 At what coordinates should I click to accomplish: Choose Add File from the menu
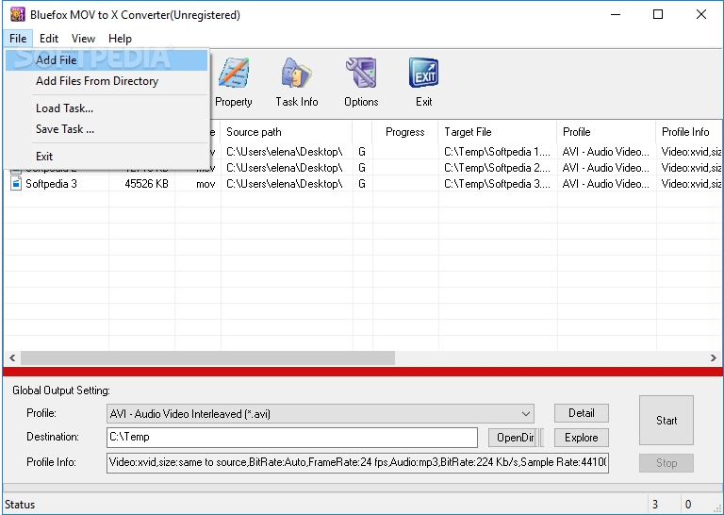tap(107, 60)
